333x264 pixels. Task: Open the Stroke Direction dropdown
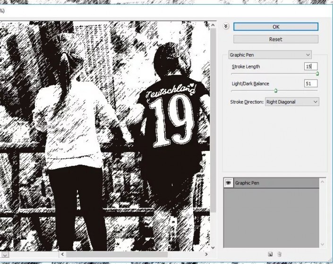point(291,102)
